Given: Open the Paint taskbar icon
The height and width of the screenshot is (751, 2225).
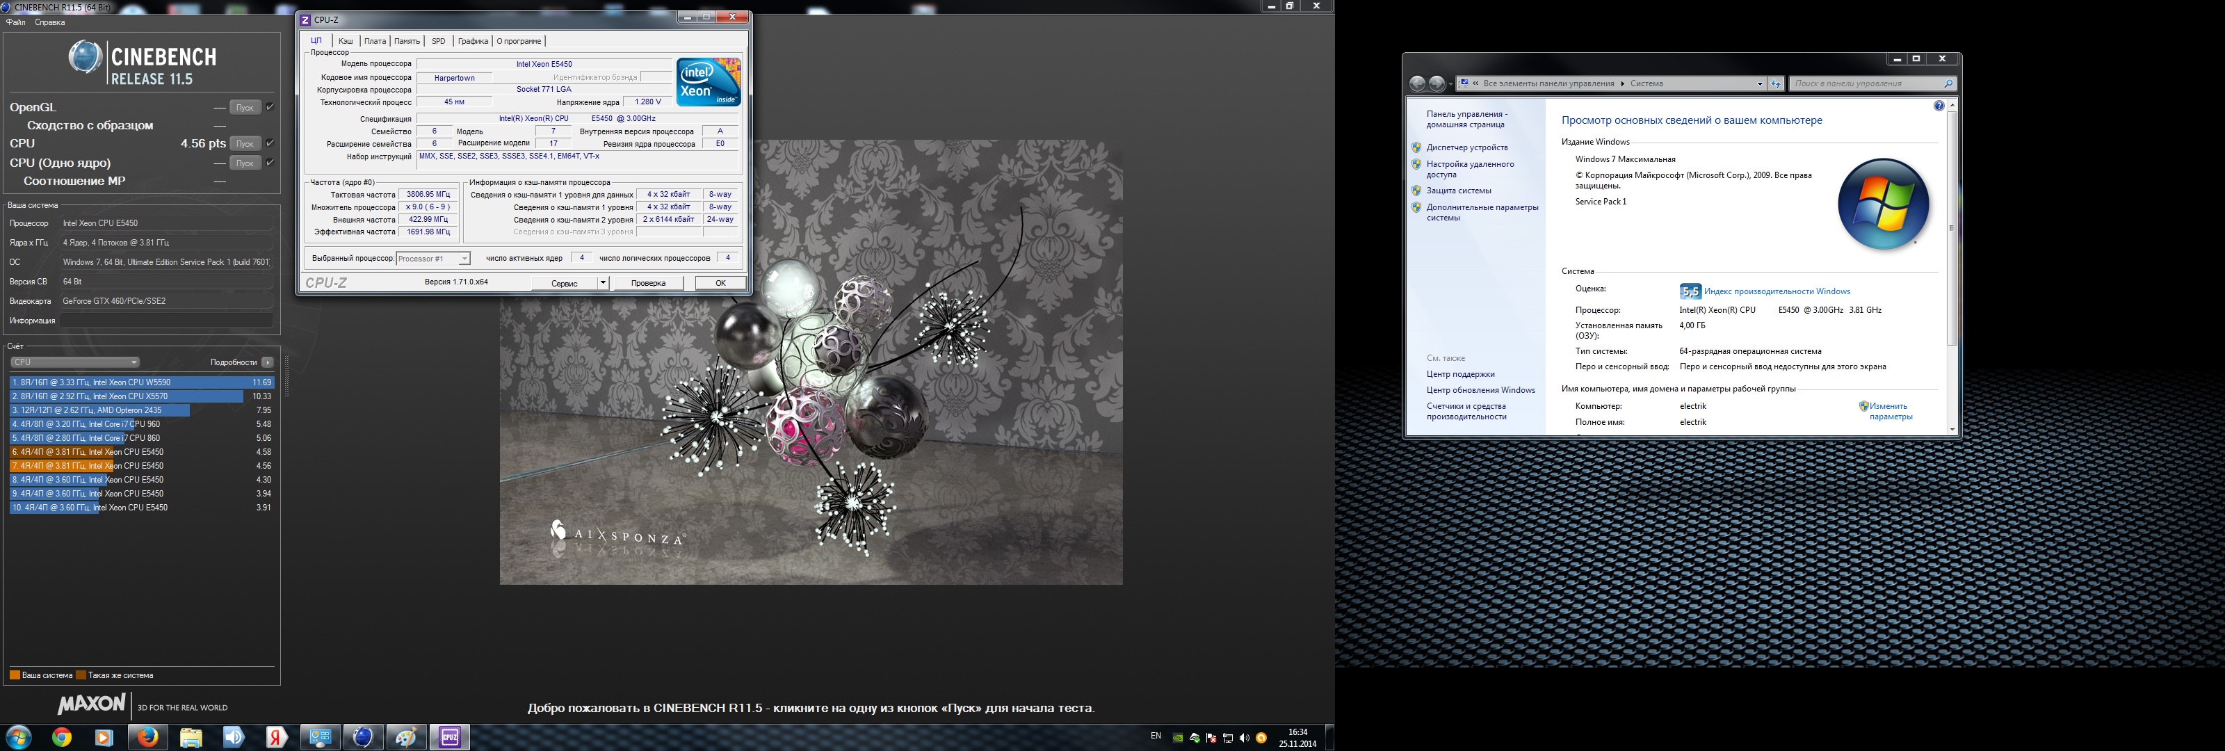Looking at the screenshot, I should [x=406, y=737].
